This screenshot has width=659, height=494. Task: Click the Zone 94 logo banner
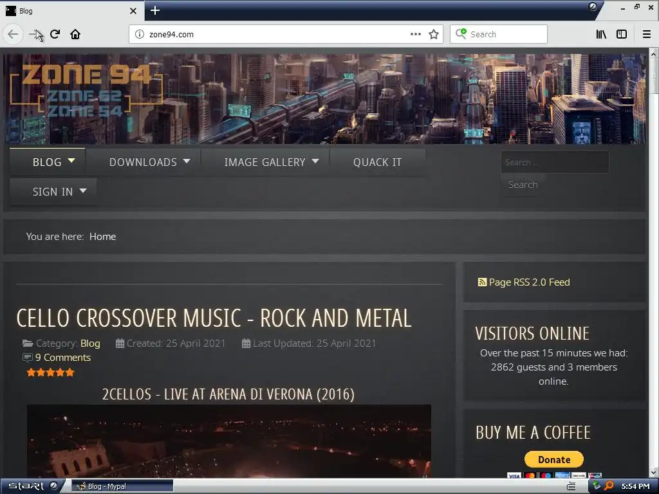point(86,91)
